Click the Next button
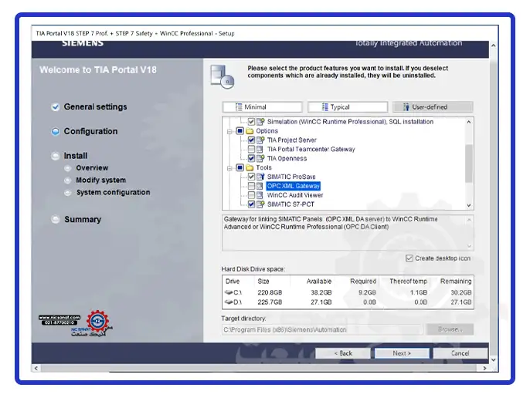Screen dimensions: 530x398 [402, 353]
